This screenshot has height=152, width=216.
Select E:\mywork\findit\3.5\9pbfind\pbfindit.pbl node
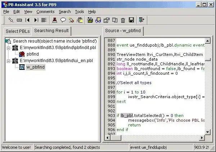pos(58,48)
